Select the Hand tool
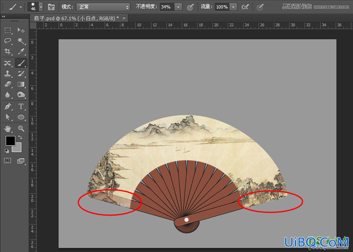Viewport: 353px width, 252px height. click(8, 129)
